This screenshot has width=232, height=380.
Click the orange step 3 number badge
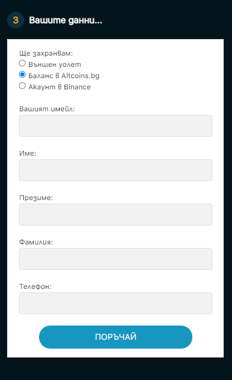coord(15,20)
